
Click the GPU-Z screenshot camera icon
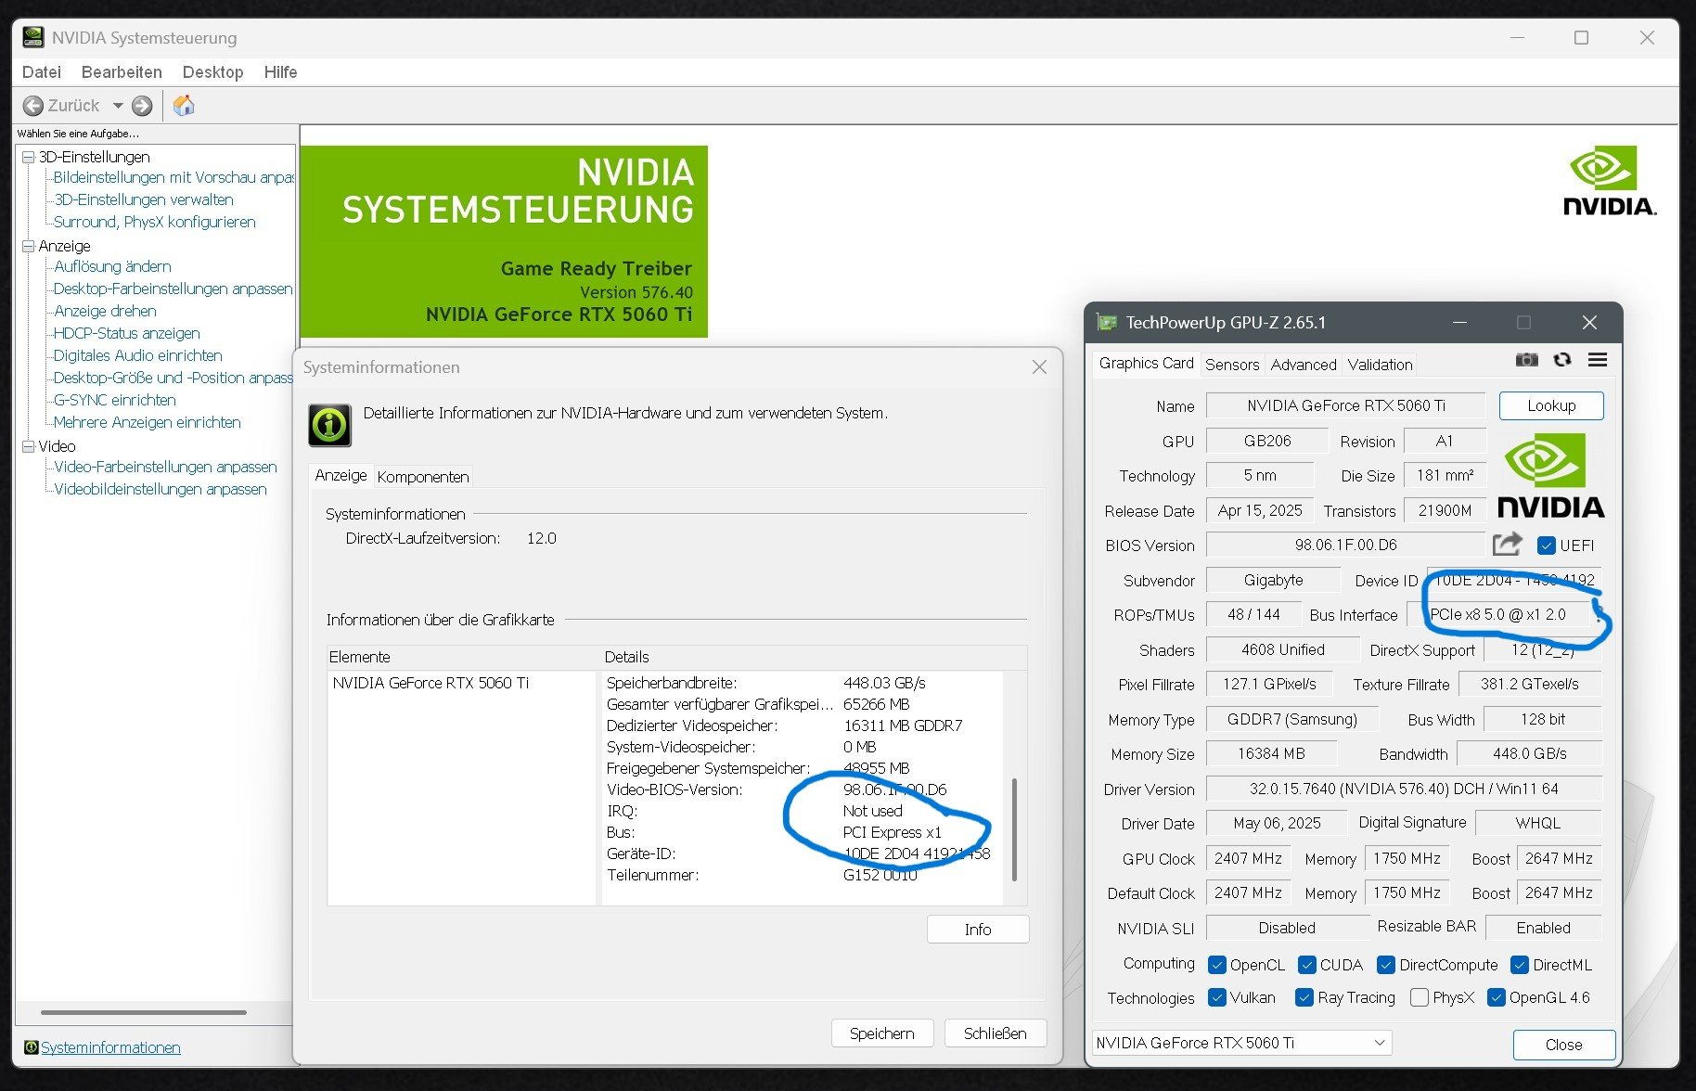coord(1526,360)
